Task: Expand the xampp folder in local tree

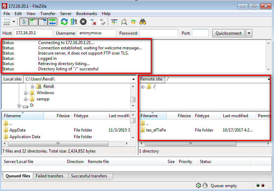Action: [x=26, y=99]
